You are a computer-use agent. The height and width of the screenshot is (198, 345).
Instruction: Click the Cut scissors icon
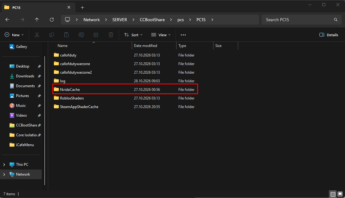[x=37, y=35]
